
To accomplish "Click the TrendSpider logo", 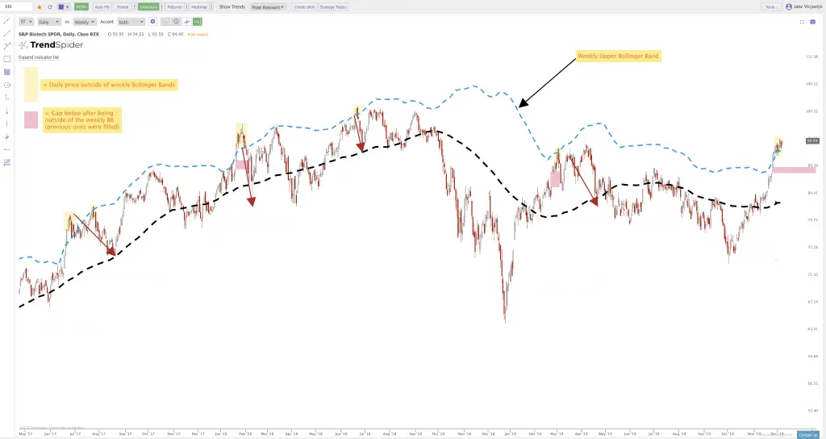I will [51, 45].
